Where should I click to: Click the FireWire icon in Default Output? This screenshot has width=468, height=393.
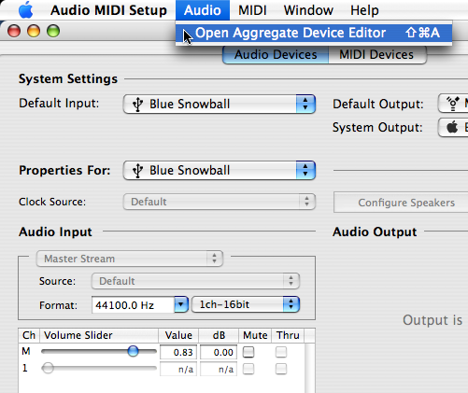[453, 104]
